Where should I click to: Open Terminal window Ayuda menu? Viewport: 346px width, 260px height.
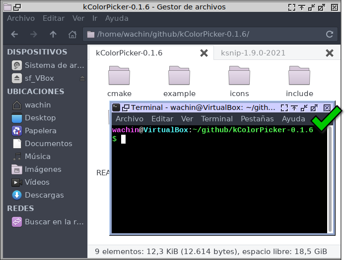point(293,119)
